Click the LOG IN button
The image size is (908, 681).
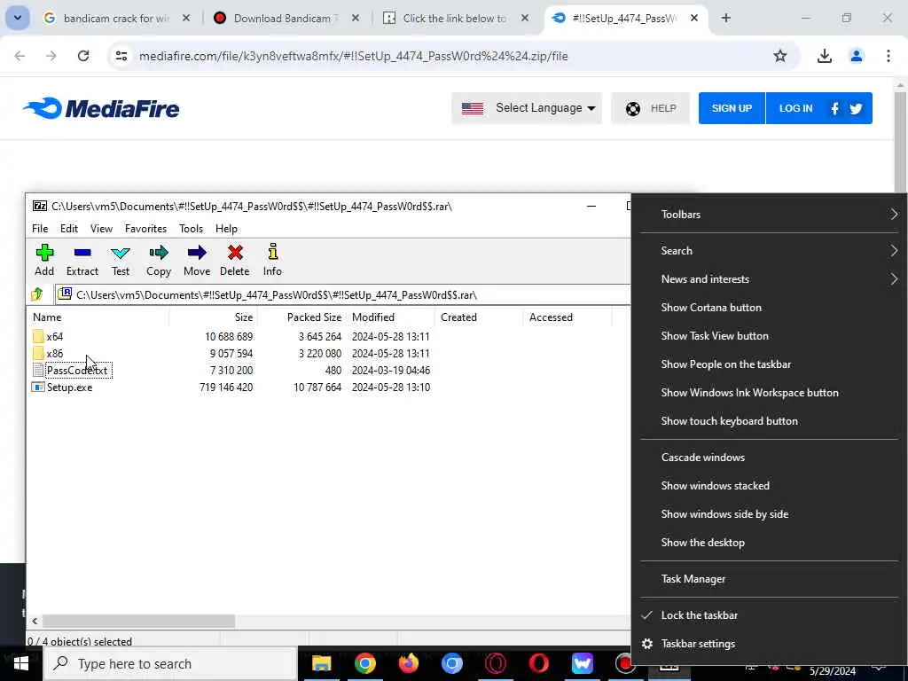(795, 108)
